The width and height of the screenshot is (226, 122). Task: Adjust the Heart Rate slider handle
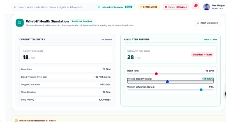[156, 74]
